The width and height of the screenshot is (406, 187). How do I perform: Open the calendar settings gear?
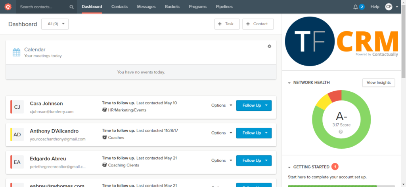click(269, 46)
